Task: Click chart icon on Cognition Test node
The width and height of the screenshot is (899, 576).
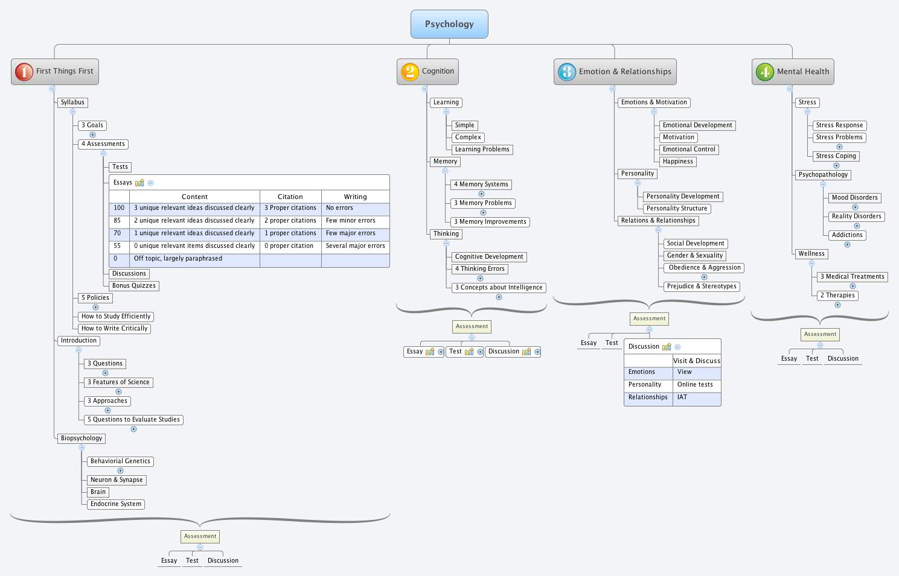Action: [469, 352]
